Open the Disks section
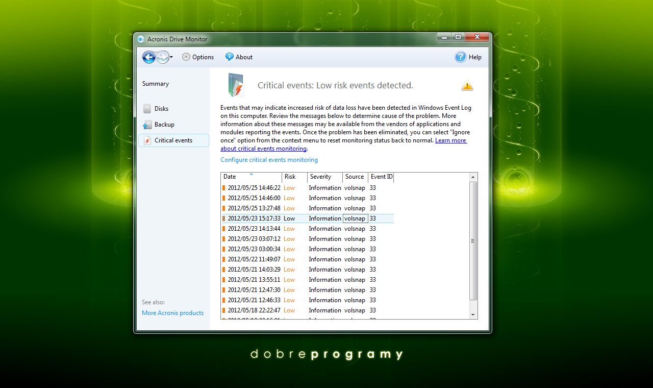653x388 pixels. [x=173, y=108]
